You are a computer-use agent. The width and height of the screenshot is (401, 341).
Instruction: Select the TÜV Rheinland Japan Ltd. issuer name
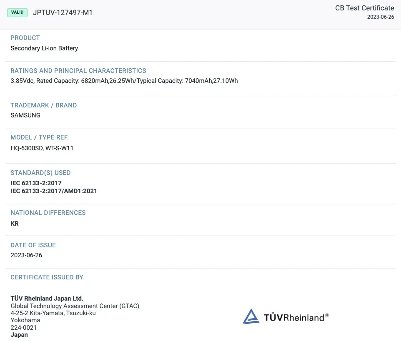[47, 299]
